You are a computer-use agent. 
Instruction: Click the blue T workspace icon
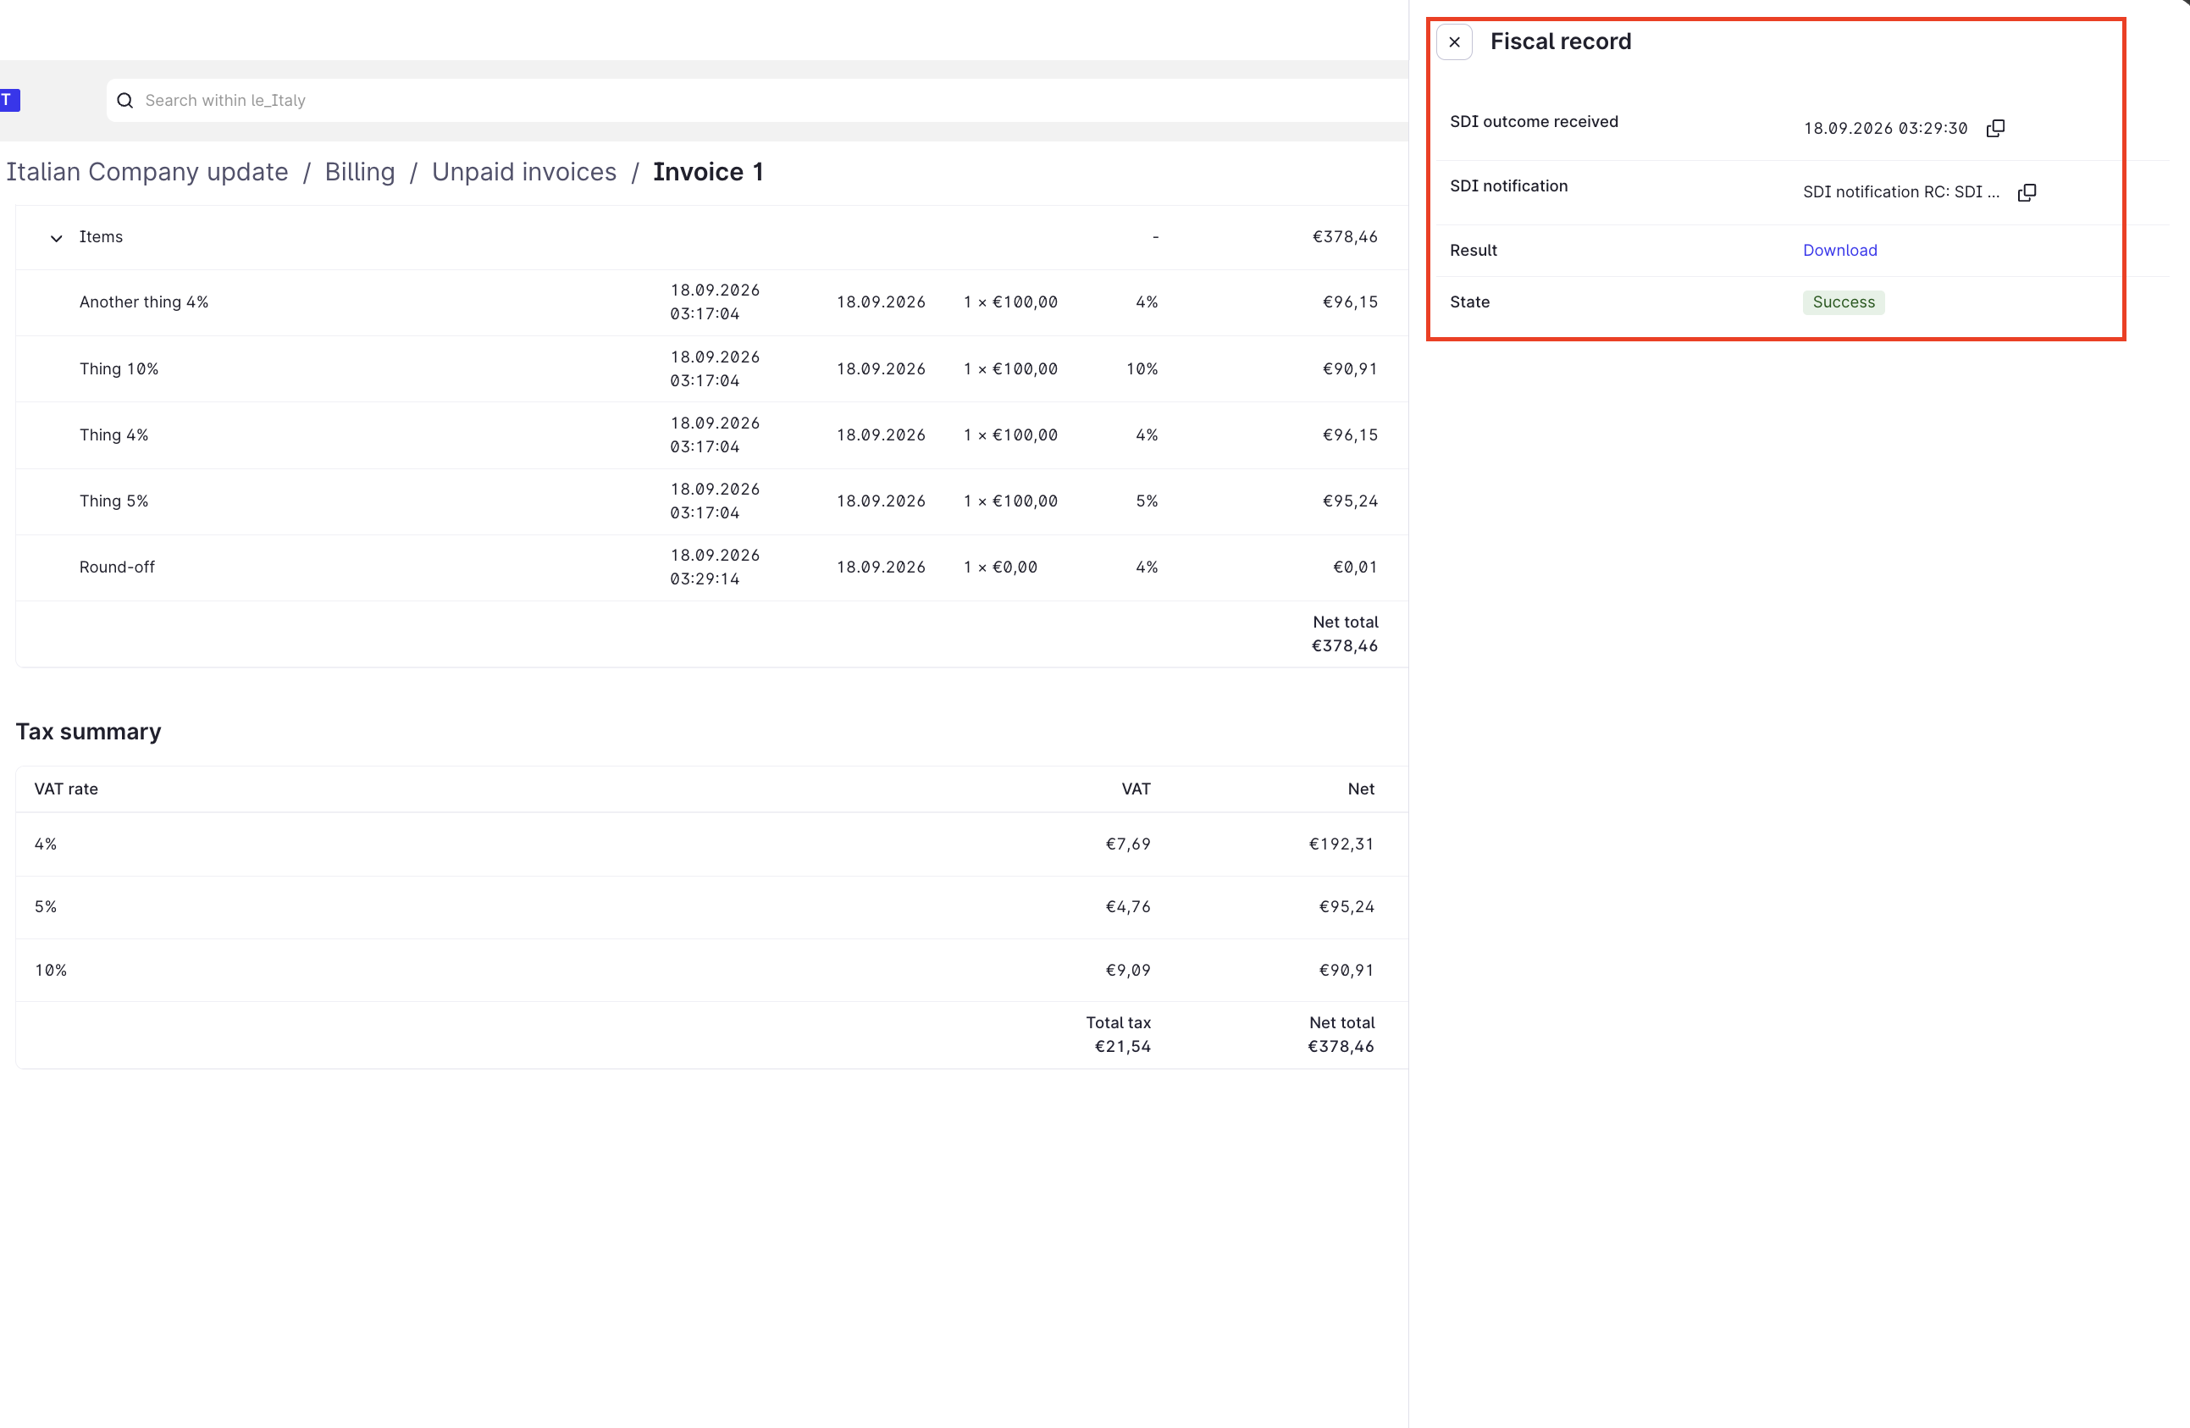tap(9, 100)
